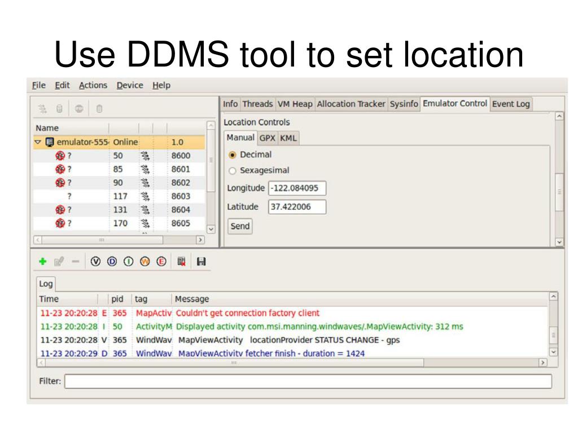This screenshot has height=433, width=578.
Task: Click the clear log icon
Action: [181, 262]
